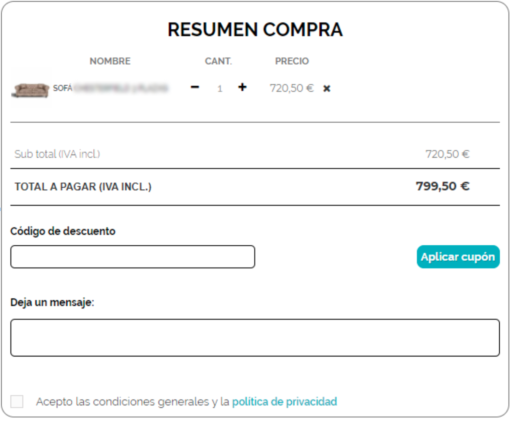Image resolution: width=512 pixels, height=421 pixels.
Task: Focus the Deja un mensaje text area
Action: point(255,338)
